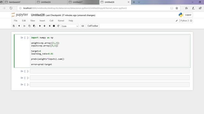
Task: Copy selected cells using the copy icon
Action: click(x=29, y=26)
